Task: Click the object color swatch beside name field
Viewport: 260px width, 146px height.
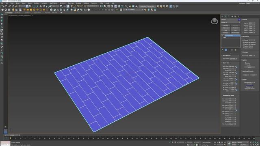Action: point(239,19)
